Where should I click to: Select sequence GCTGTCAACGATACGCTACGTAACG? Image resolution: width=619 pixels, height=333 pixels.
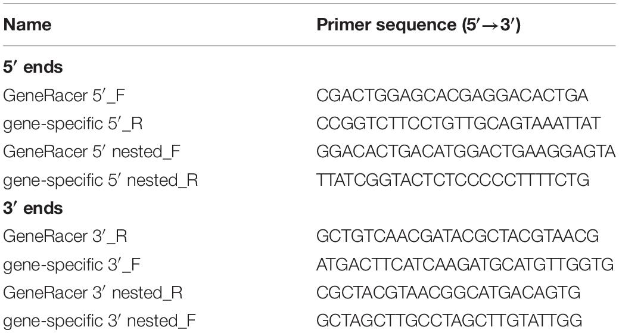458,236
